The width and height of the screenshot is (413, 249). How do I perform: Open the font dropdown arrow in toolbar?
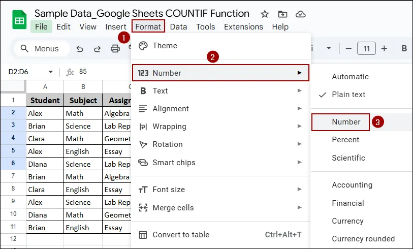point(329,48)
